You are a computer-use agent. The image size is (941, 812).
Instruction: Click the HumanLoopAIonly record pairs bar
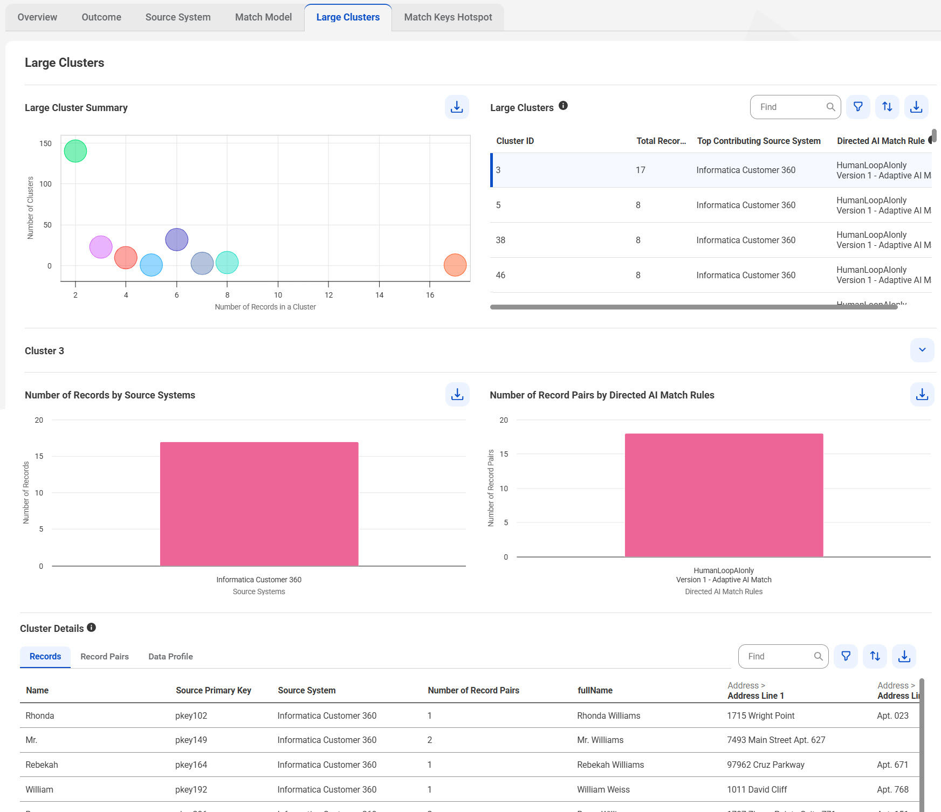[724, 495]
